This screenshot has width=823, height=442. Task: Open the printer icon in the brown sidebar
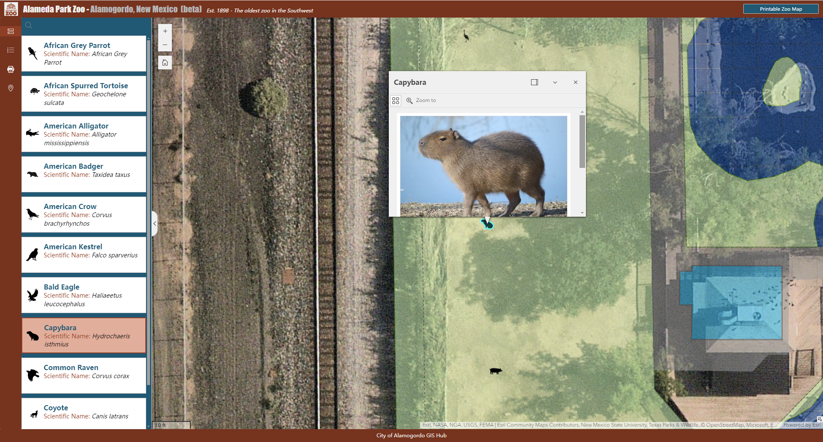[x=11, y=69]
